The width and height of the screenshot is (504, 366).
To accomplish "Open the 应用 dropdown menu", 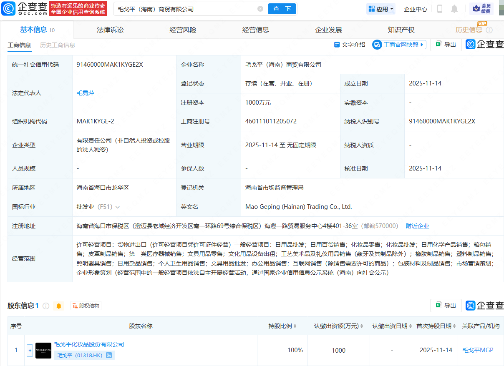I will tap(381, 9).
